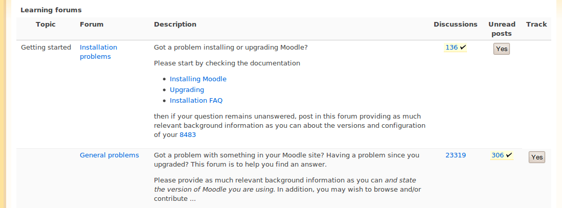Toggle the Yes button in Installation problems row
Screen dimensions: 562x208
(502, 49)
